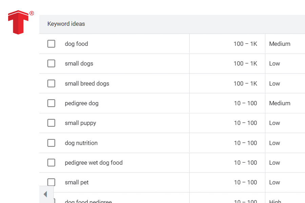
Task: Click the 100 – 1K volume for small dogs
Action: 245,64
